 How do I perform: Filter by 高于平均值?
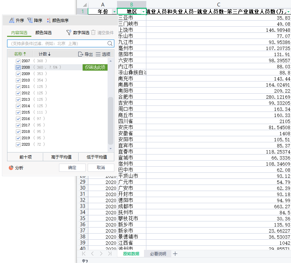[61, 157]
